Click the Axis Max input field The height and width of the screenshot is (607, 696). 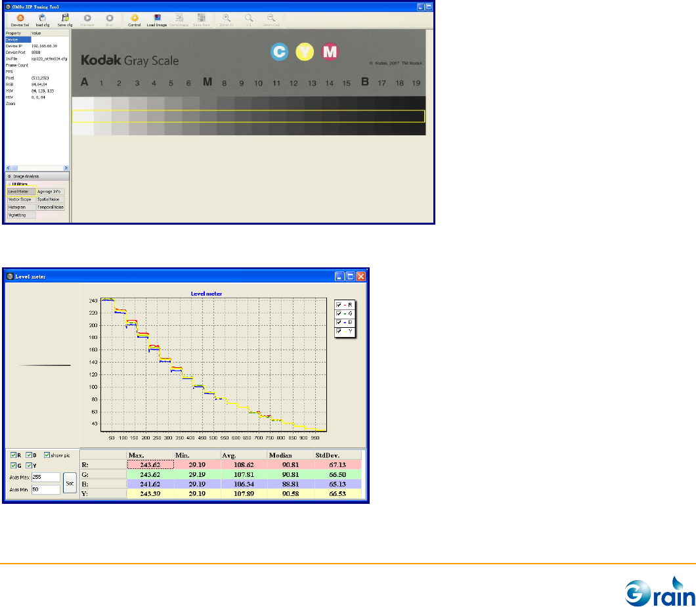46,478
